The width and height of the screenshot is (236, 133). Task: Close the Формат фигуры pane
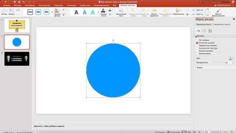tap(234, 19)
